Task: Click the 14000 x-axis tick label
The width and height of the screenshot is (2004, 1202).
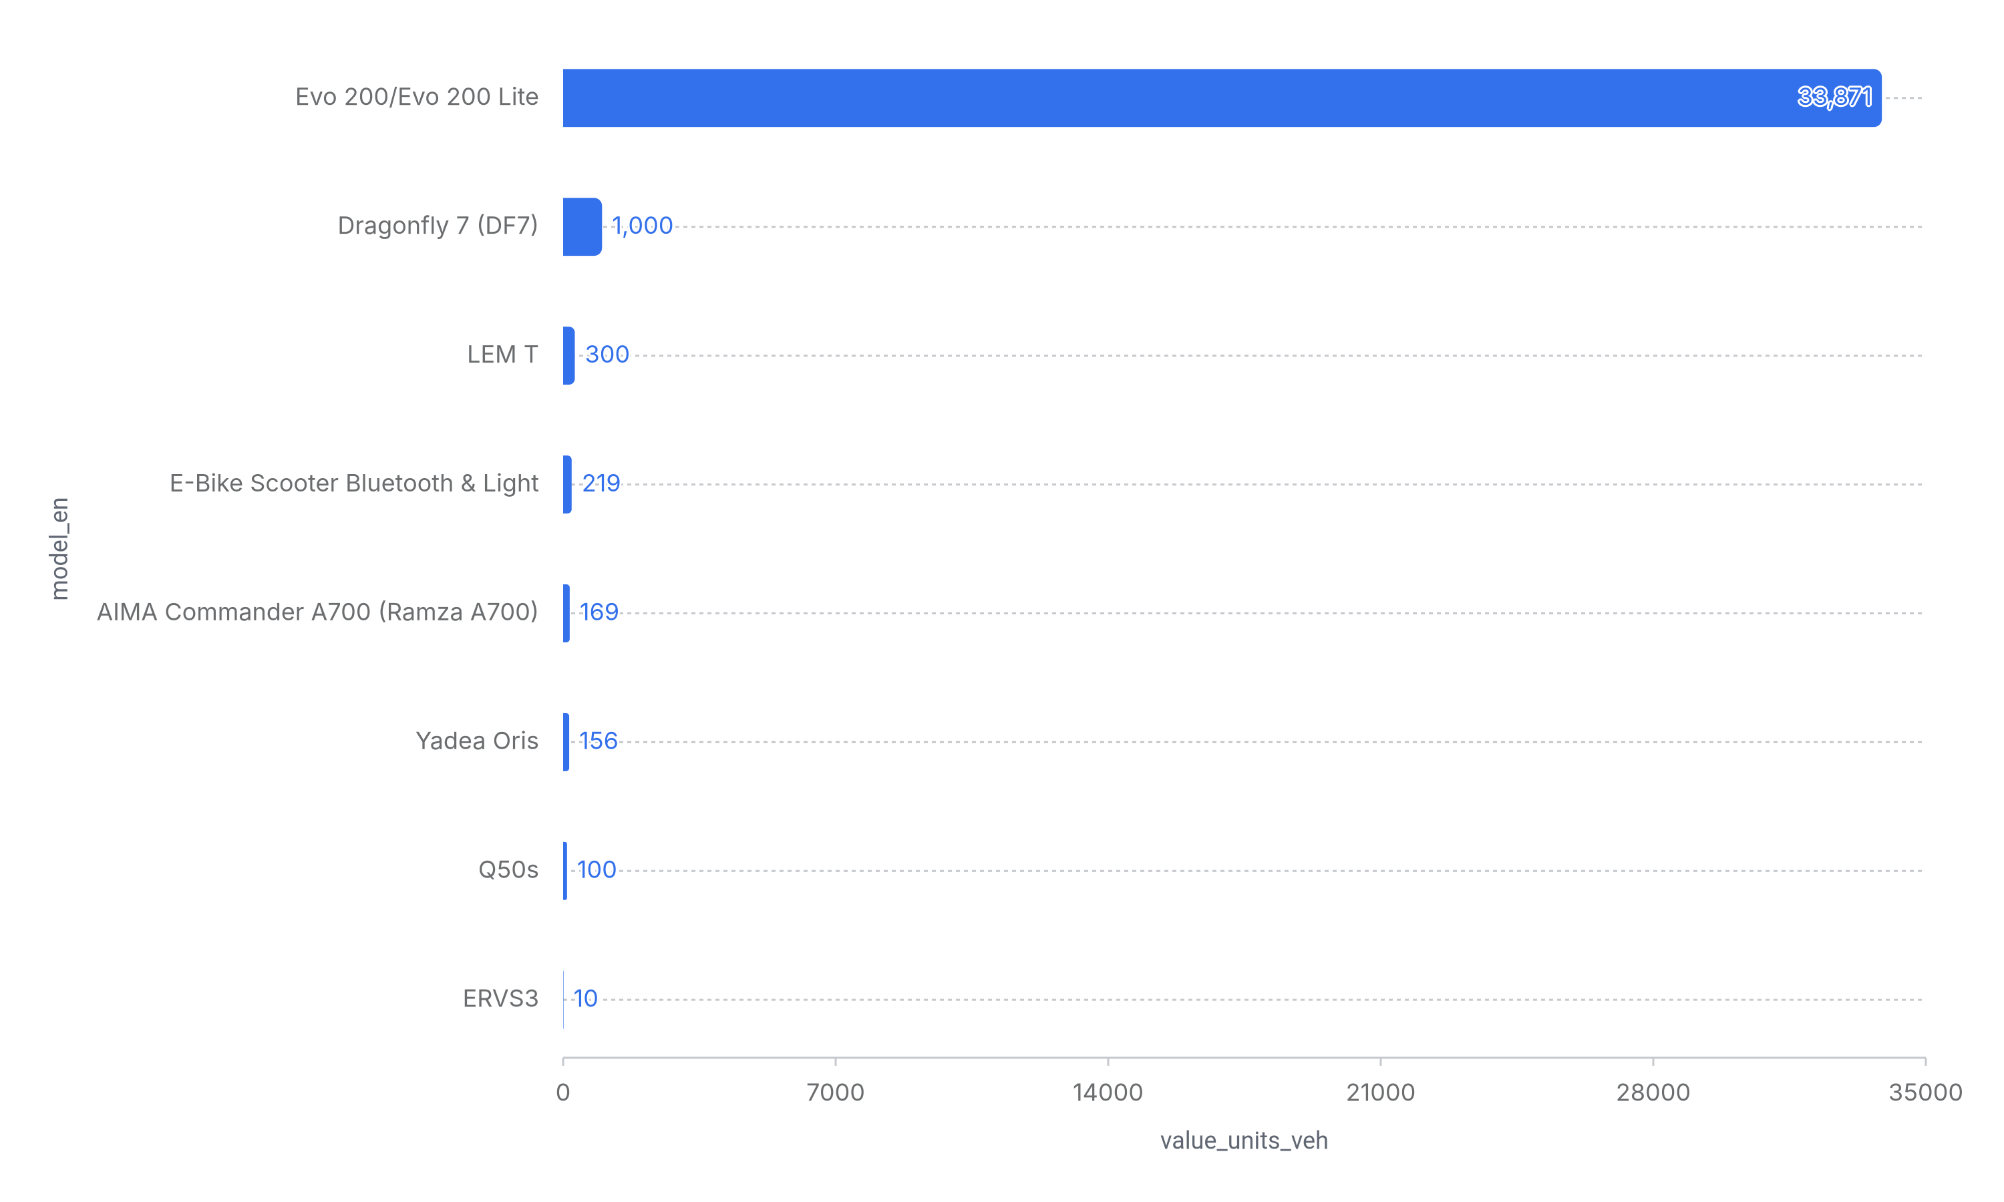Action: (x=1108, y=1092)
